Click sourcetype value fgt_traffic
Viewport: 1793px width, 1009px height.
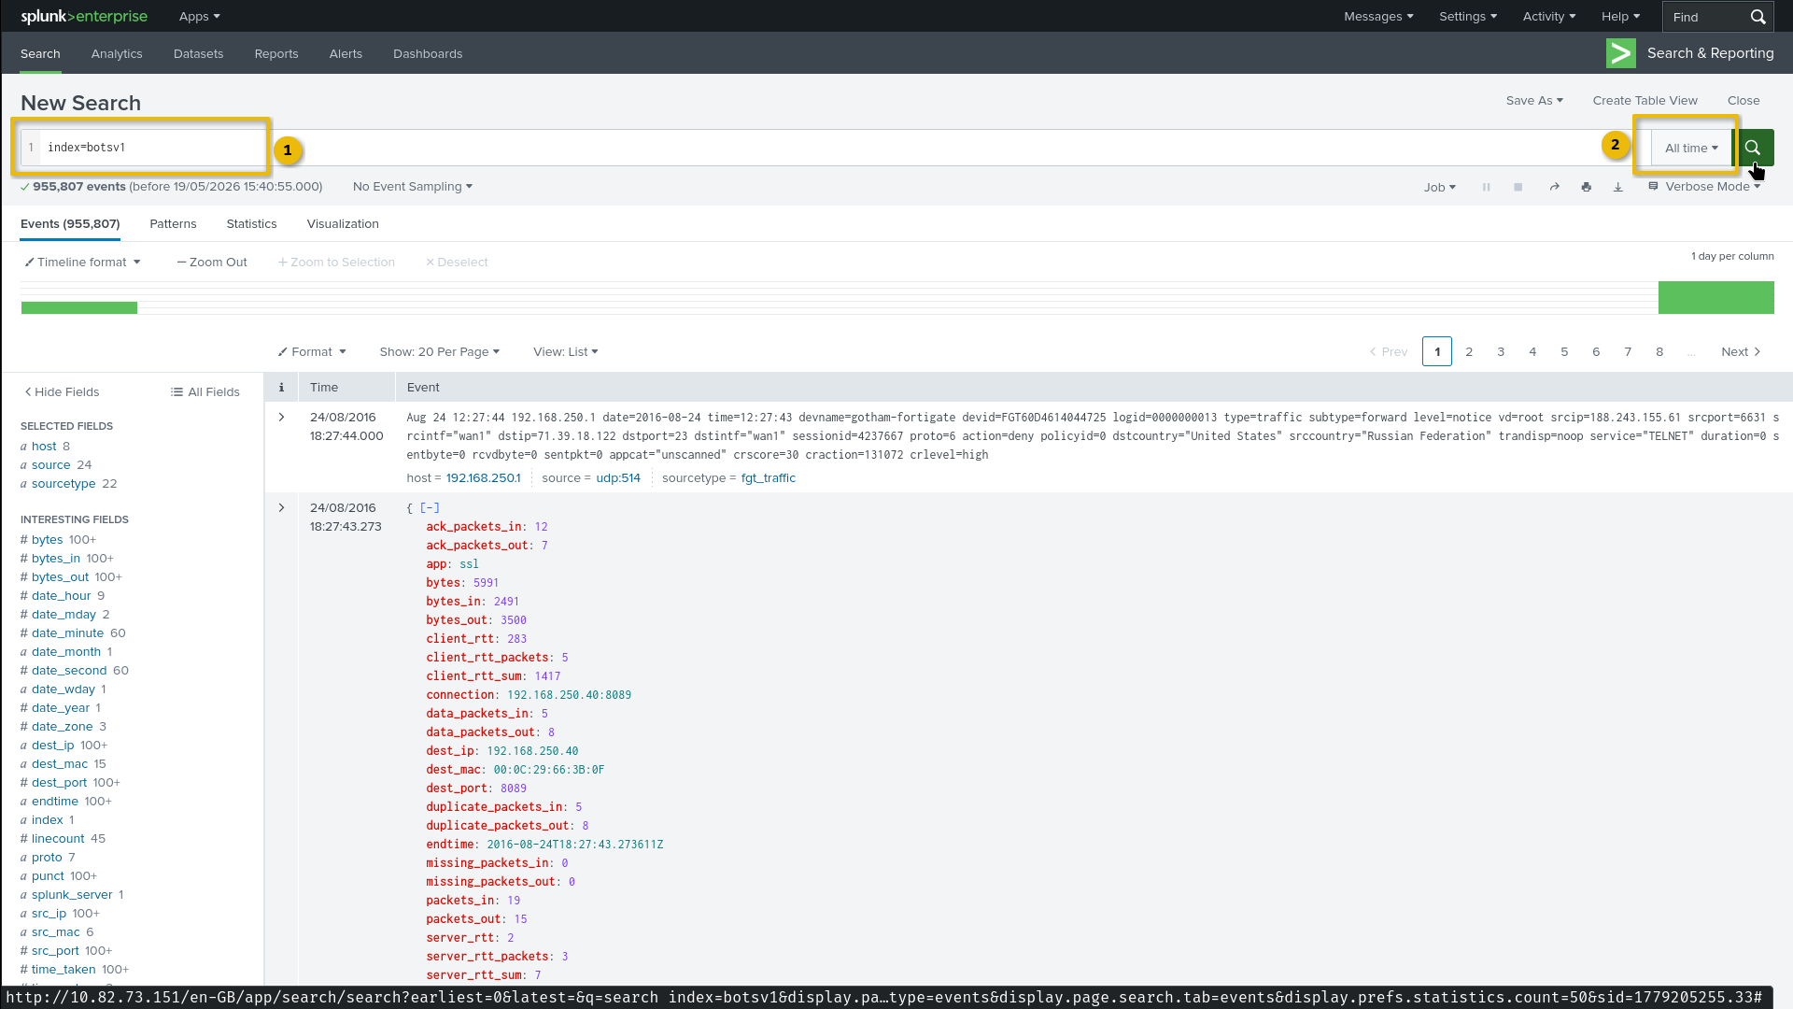[x=768, y=478]
